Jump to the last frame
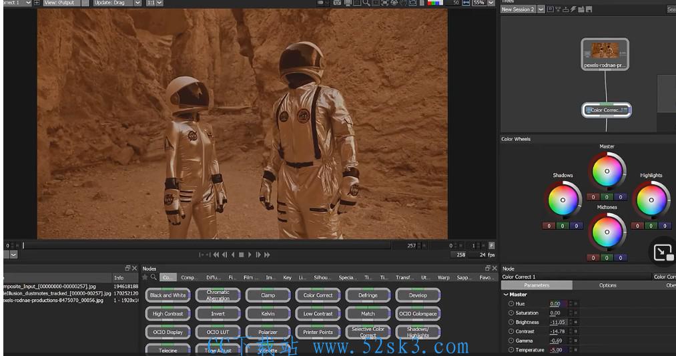 267,255
